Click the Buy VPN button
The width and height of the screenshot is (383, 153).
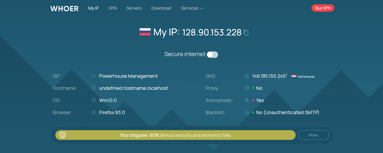[x=323, y=8]
